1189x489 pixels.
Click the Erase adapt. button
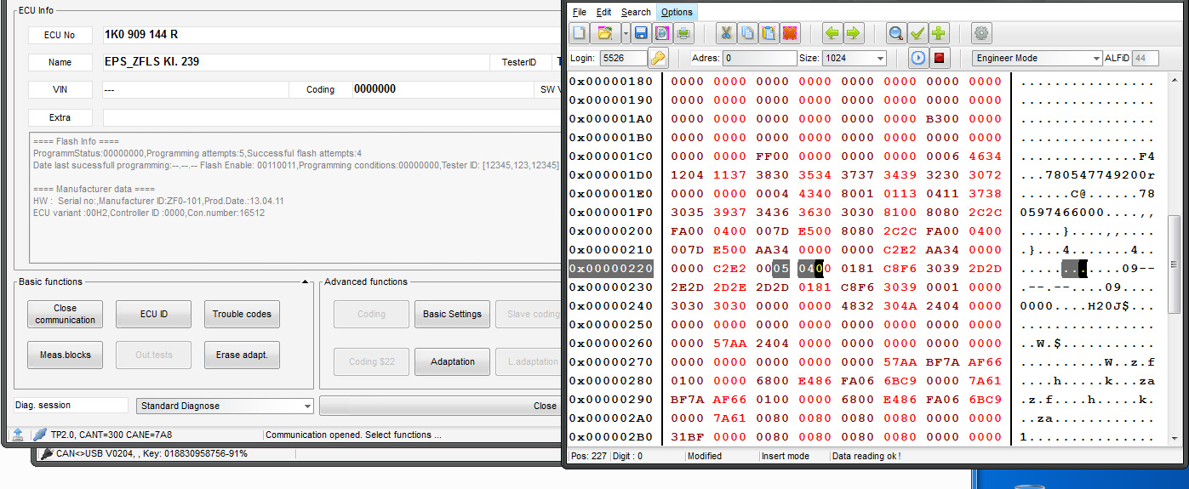tap(242, 355)
